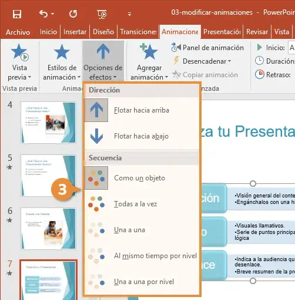Image resolution: width=295 pixels, height=300 pixels.
Task: Click bottom handle of SmartArt
Action: (253, 281)
